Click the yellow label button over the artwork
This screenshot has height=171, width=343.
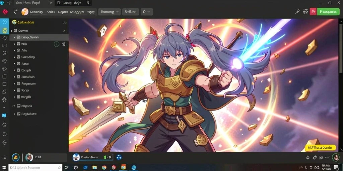tap(321, 148)
